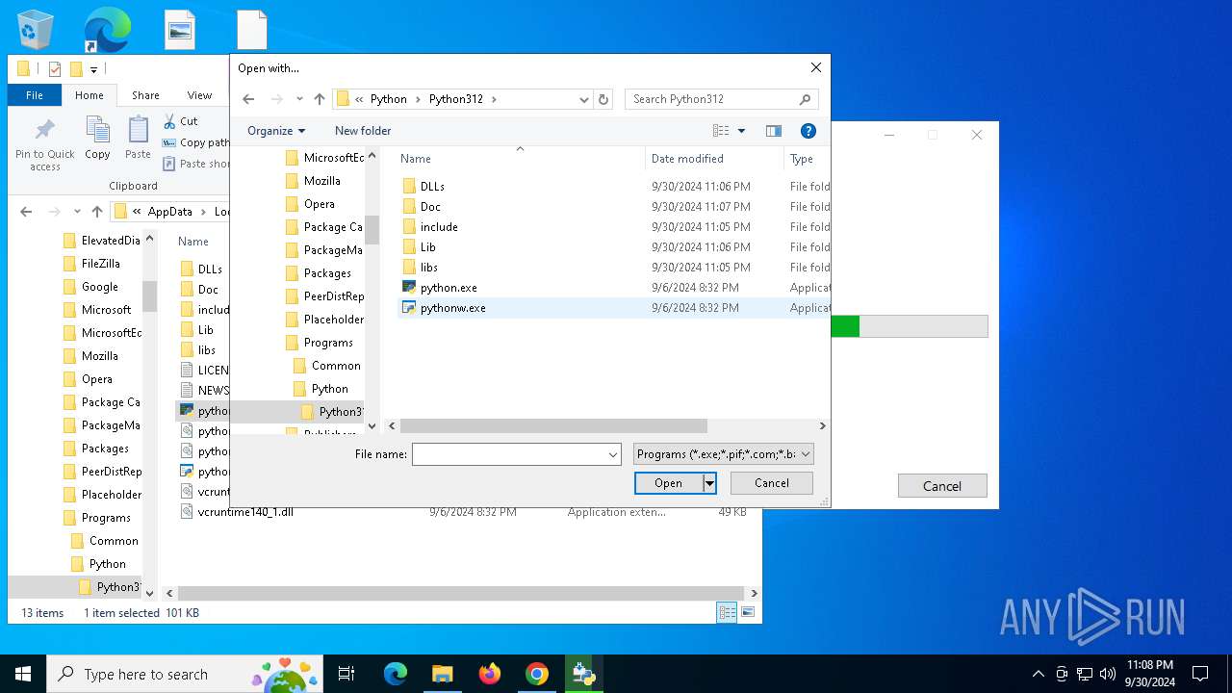Click Python in the dialog address path
Screen dimensions: 1232x693
click(x=389, y=99)
